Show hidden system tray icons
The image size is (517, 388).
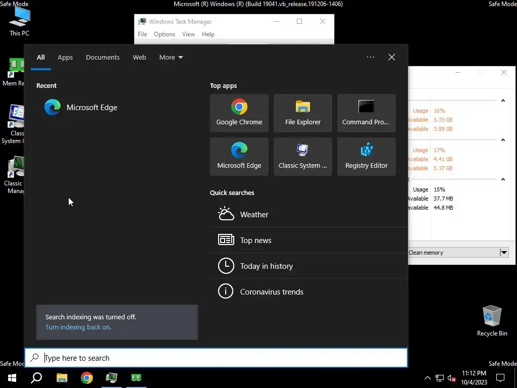tap(427, 378)
